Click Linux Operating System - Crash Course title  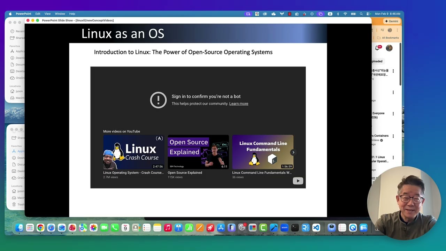pos(133,173)
